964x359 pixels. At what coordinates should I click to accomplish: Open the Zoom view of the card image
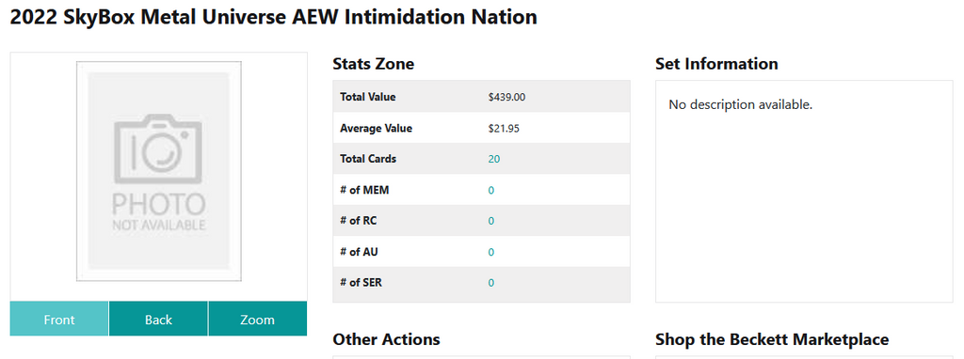[x=258, y=320]
